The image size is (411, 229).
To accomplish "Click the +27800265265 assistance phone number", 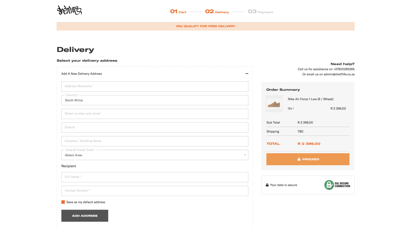I will point(344,69).
